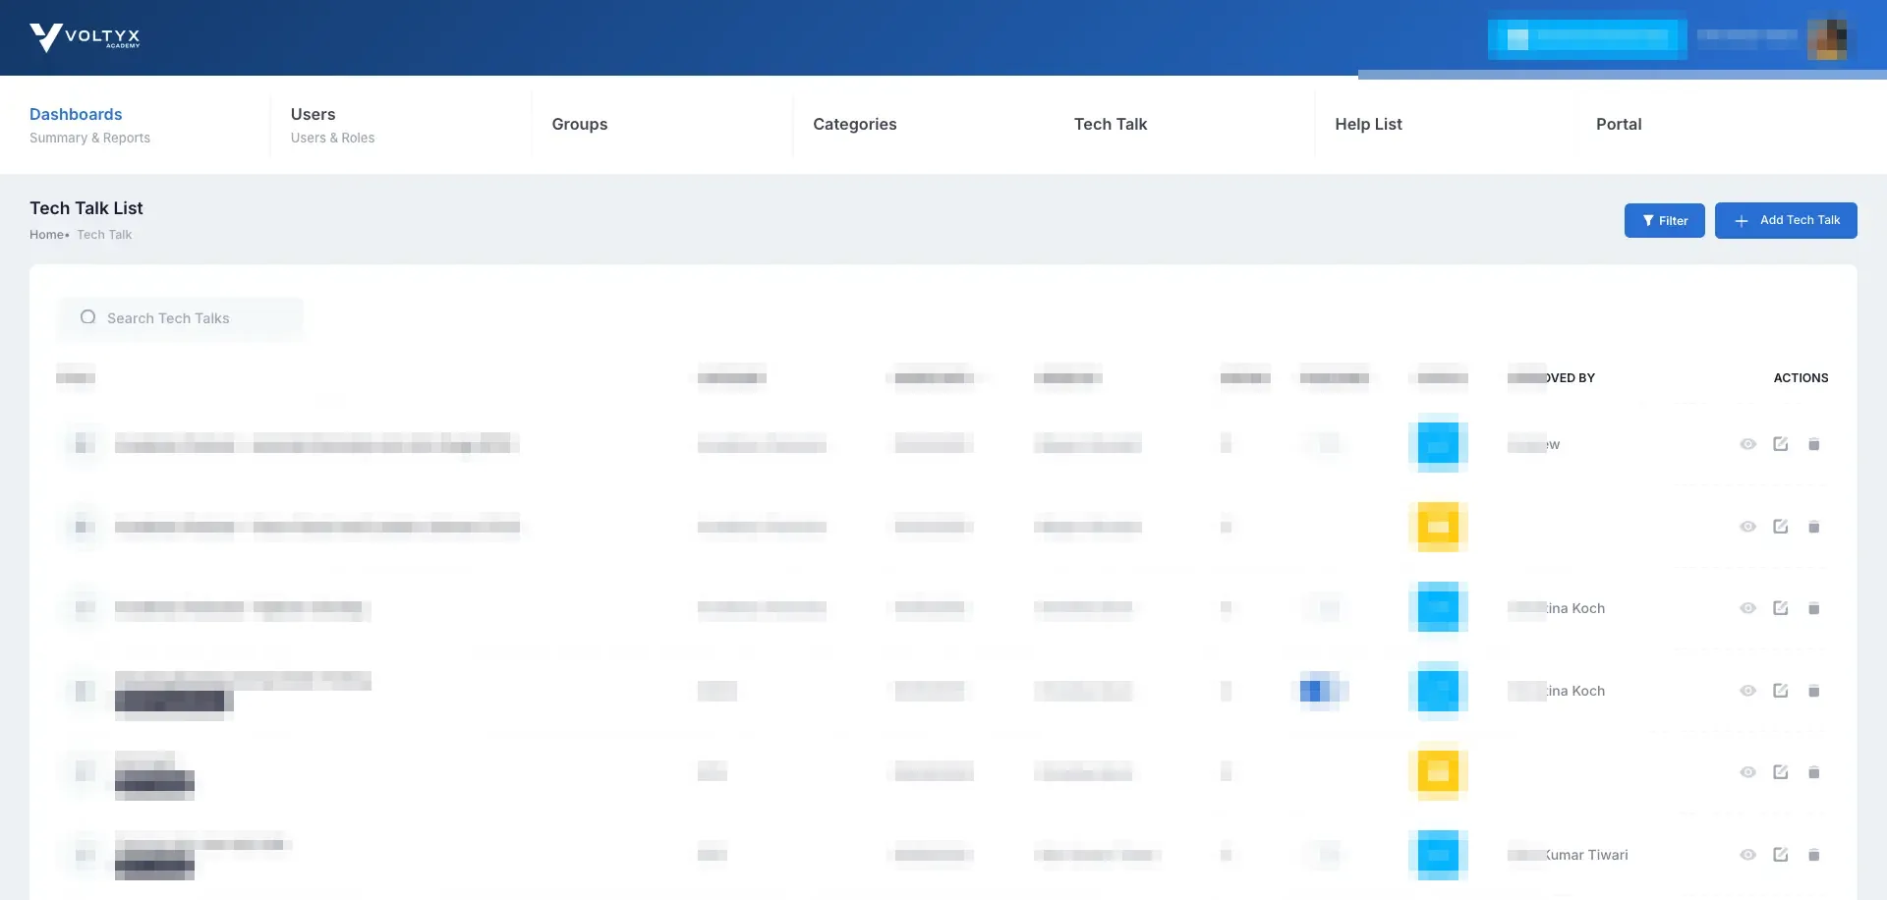The image size is (1887, 900).
Task: Click the Voltyx Academy logo
Action: point(86,37)
